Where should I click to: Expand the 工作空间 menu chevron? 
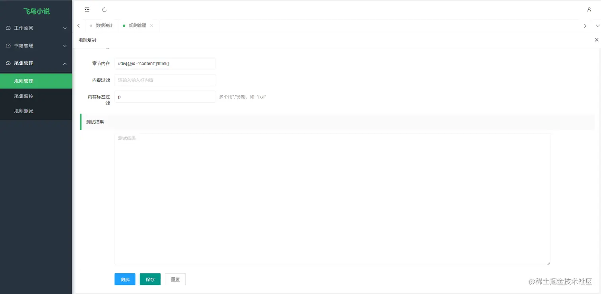click(65, 28)
